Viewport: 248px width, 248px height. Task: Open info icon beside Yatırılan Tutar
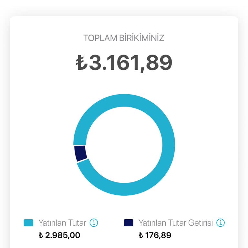pyautogui.click(x=94, y=223)
